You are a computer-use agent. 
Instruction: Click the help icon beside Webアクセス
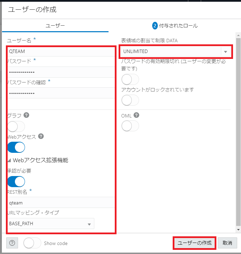click(41, 137)
